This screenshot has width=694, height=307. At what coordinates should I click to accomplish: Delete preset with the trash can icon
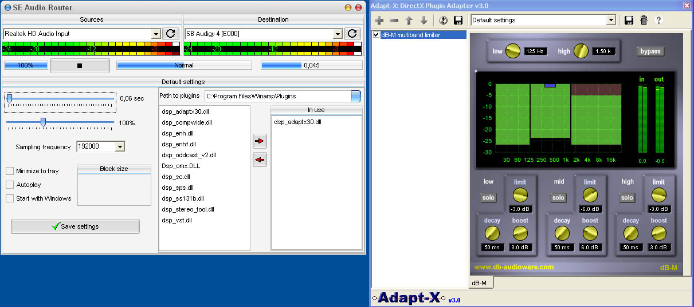pos(644,21)
